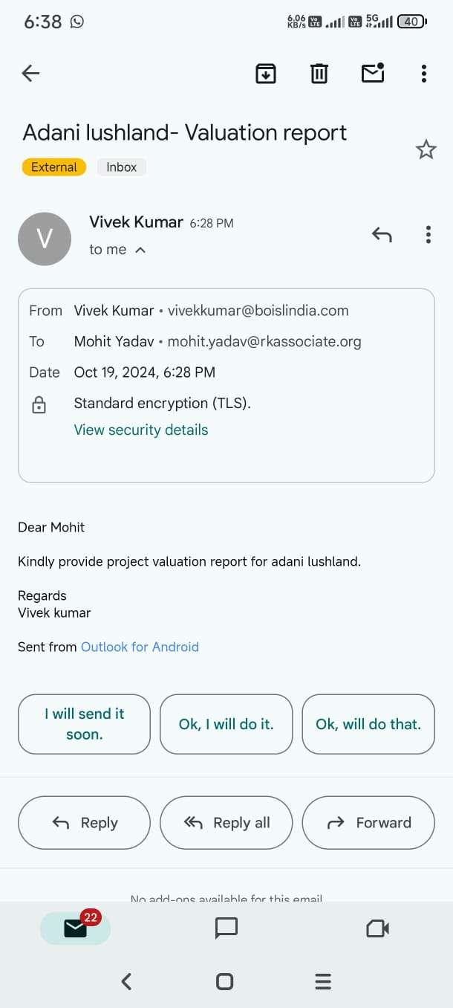Choose 'I will send it soon.' reply
This screenshot has height=1008, width=453.
click(84, 724)
